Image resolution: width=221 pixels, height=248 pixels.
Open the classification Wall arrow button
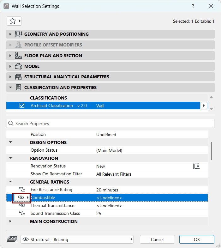coord(204,106)
